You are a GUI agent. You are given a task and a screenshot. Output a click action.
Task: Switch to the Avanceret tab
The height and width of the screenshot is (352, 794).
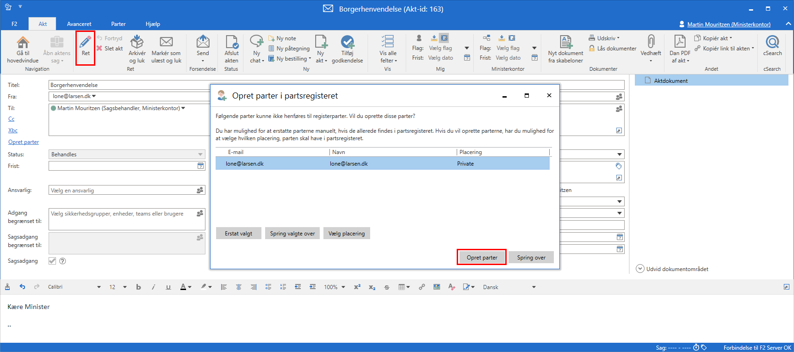79,24
